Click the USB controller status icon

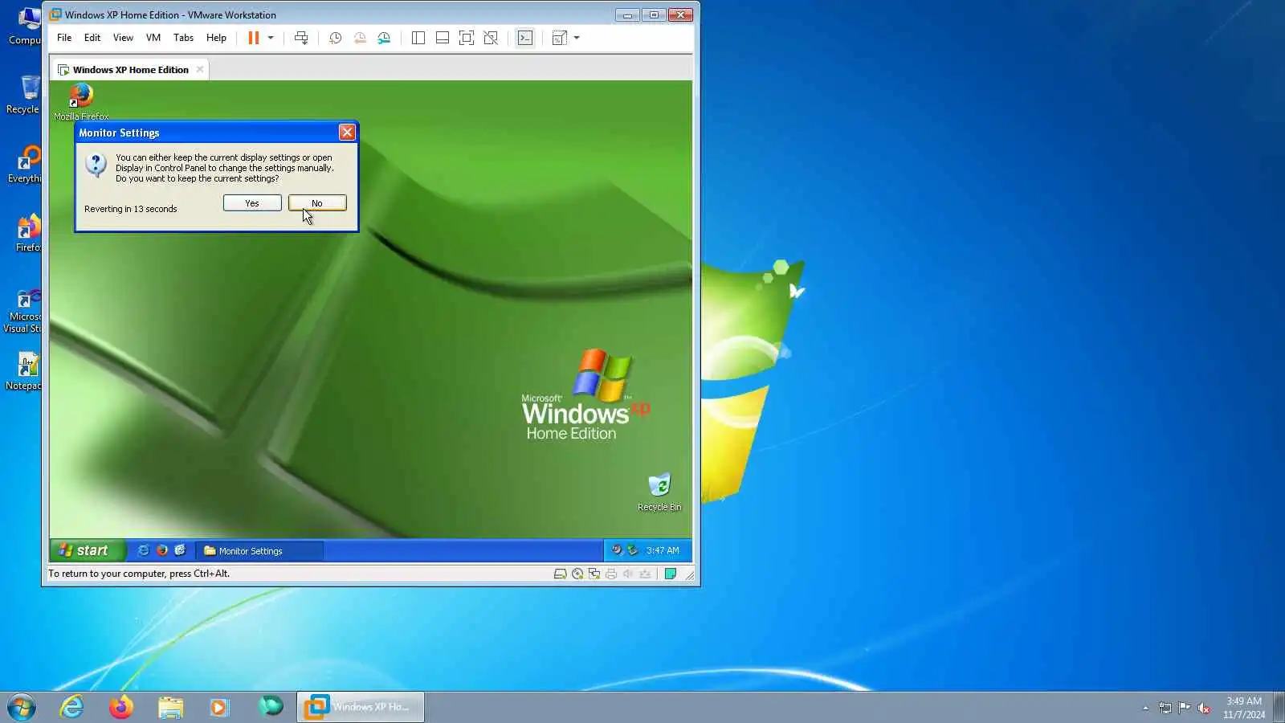pyautogui.click(x=645, y=574)
